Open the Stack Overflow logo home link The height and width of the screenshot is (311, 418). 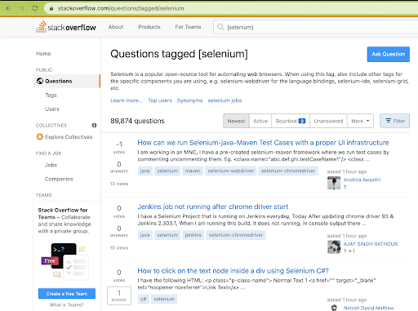(x=66, y=27)
